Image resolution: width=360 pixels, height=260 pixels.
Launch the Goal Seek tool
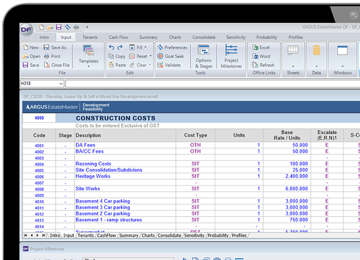tap(172, 56)
